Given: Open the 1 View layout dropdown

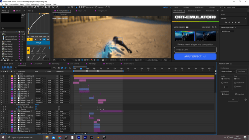Looking at the screenshot, I should 166,60.
